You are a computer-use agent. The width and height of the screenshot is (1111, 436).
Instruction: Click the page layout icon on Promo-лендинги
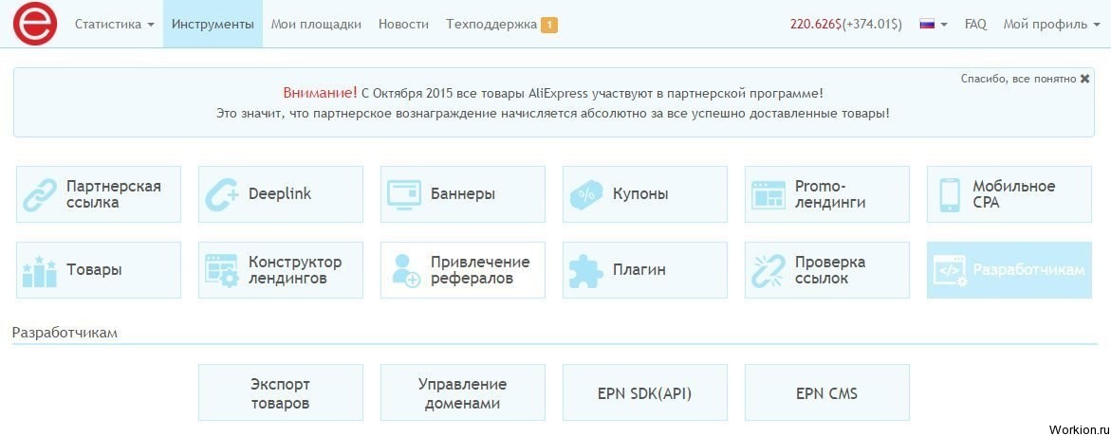point(768,194)
